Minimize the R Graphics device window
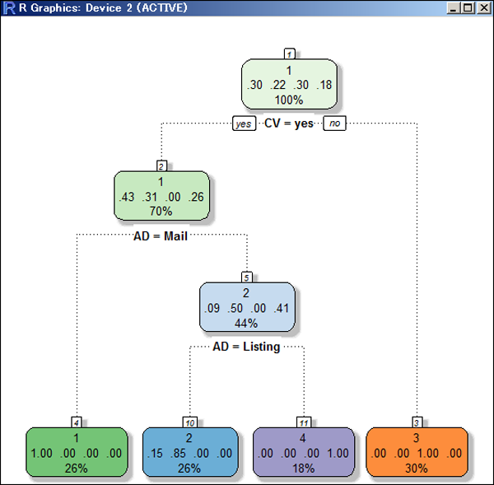The height and width of the screenshot is (485, 494). click(x=454, y=8)
